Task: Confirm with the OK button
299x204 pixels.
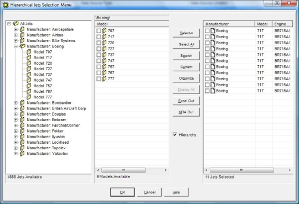Action: coord(122,192)
